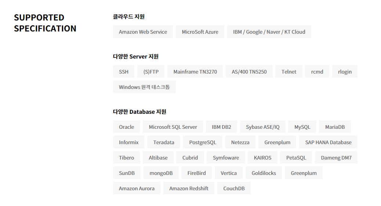Select the Windows 원격 데스크톱 tag
Image resolution: width=381 pixels, height=206 pixels.
click(x=144, y=87)
